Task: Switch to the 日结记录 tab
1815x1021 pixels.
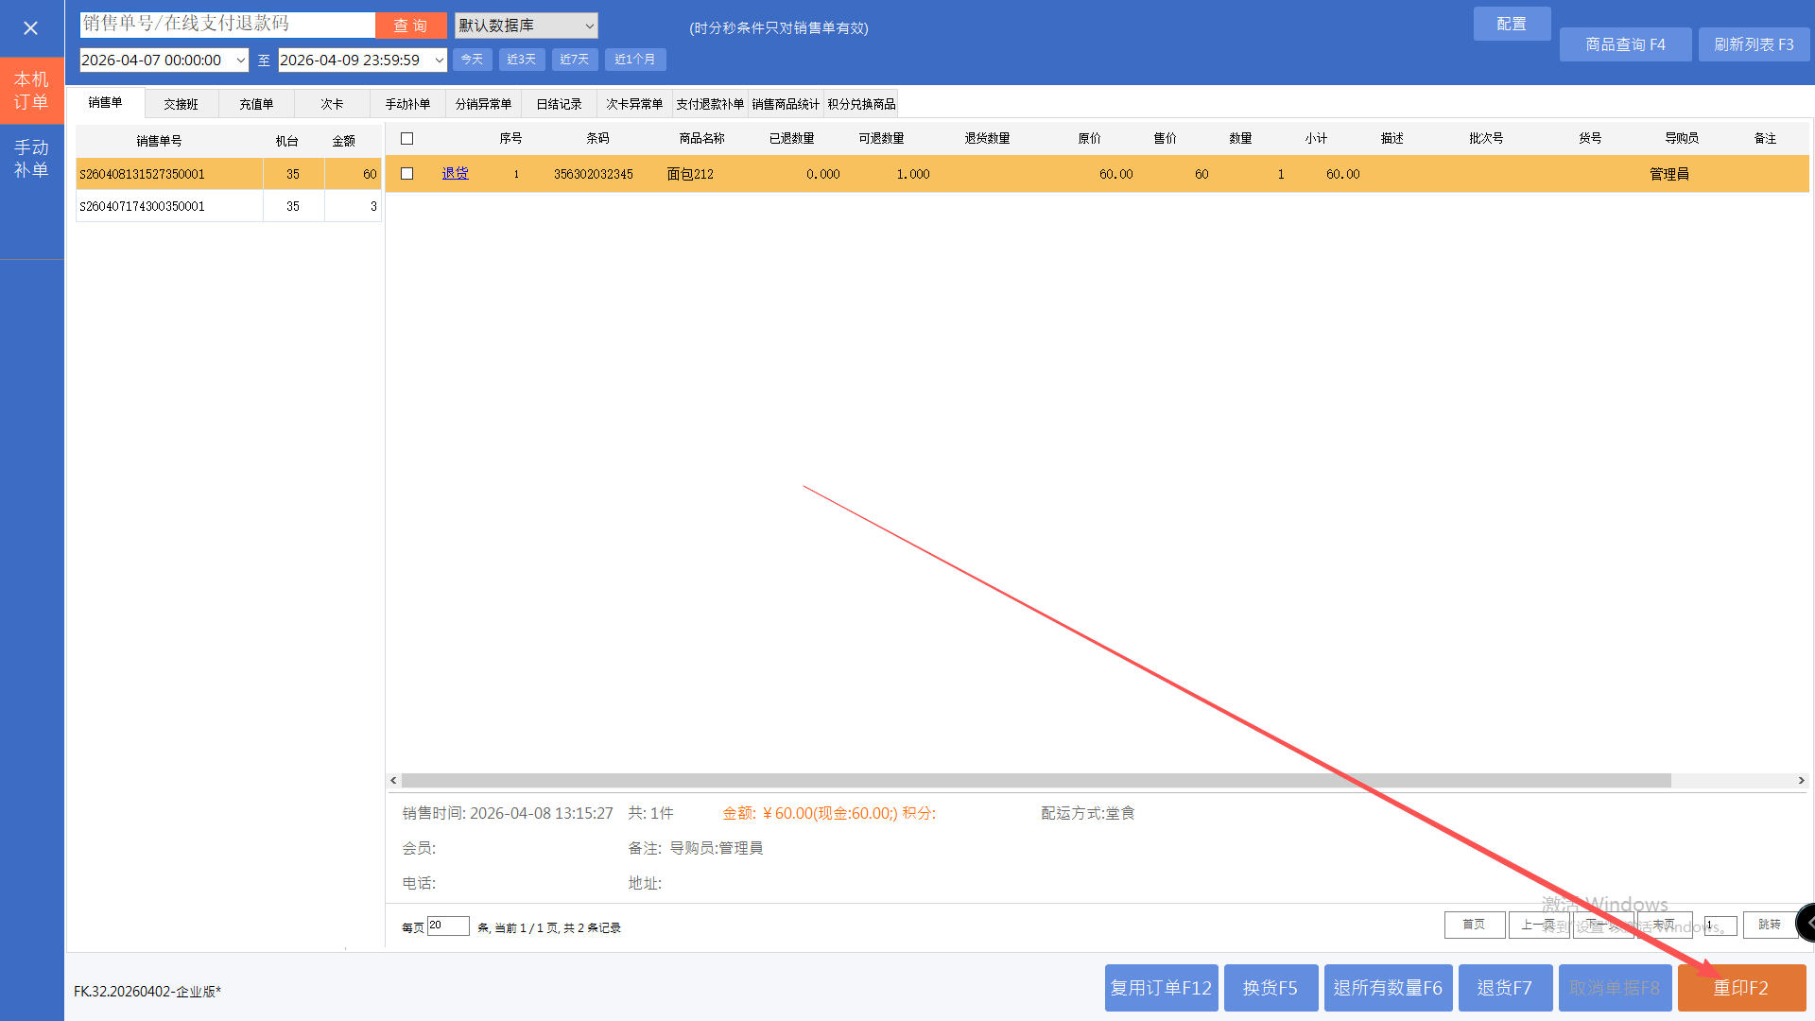Action: (559, 104)
